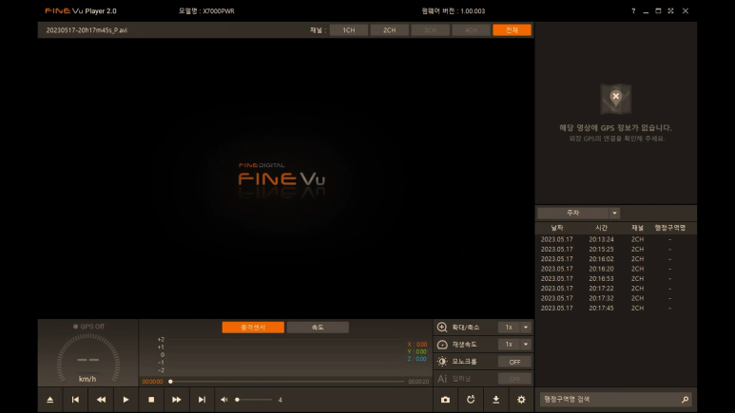Fast forward the video
The height and width of the screenshot is (413, 735).
pyautogui.click(x=176, y=400)
